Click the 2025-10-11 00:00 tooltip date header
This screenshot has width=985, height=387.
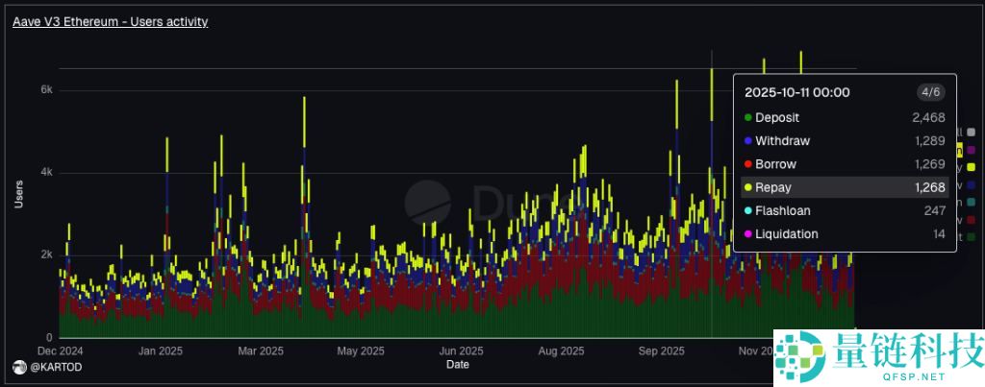click(x=796, y=92)
